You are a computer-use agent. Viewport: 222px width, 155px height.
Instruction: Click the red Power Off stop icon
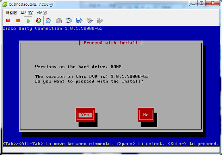click(x=8, y=21)
